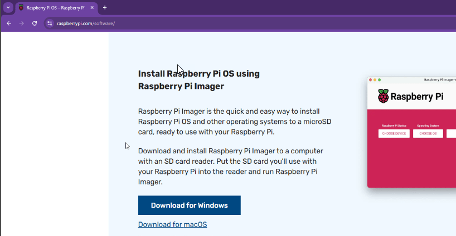Reload the page with the refresh icon
Screen dimensions: 456x236
[35, 23]
